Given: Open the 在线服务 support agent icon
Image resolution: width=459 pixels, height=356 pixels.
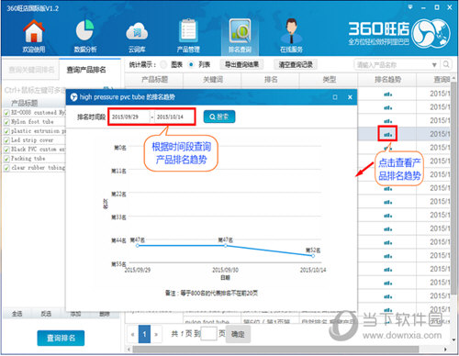Looking at the screenshot, I should (291, 36).
